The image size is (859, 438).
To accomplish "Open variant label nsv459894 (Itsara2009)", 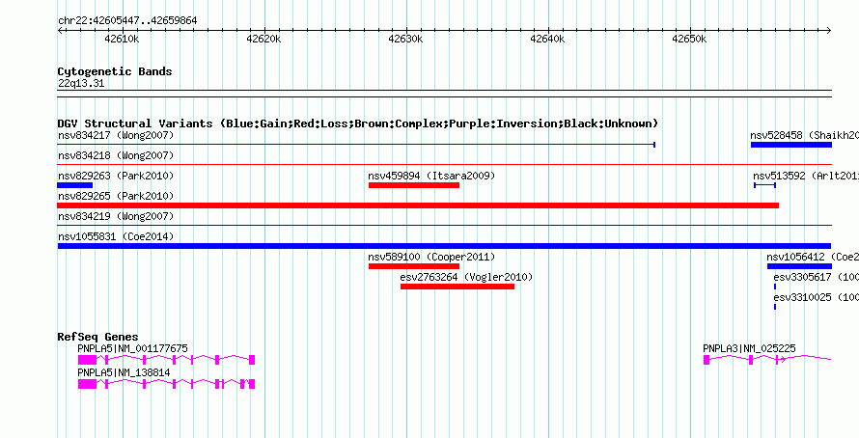I will (431, 176).
